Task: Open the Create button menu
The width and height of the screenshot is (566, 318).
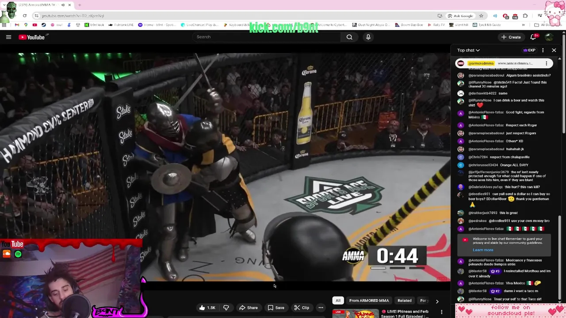Action: tap(511, 37)
